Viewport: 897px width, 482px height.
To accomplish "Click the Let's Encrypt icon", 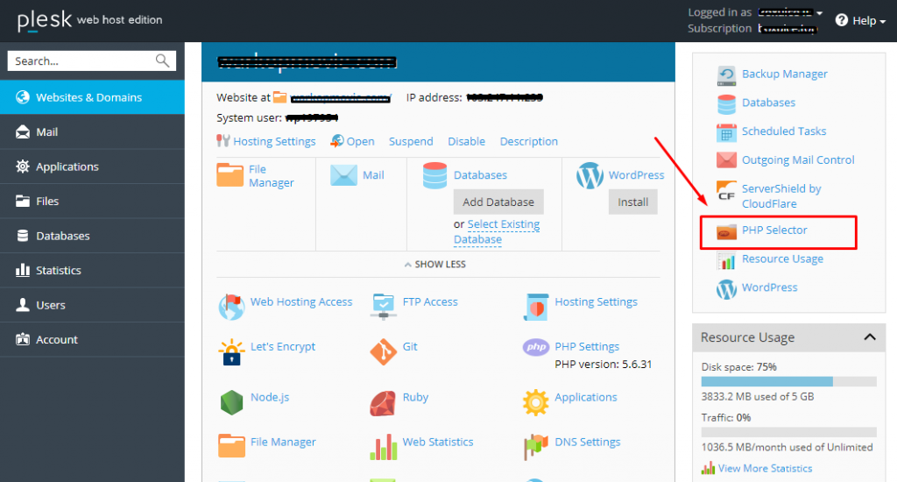I will click(231, 351).
